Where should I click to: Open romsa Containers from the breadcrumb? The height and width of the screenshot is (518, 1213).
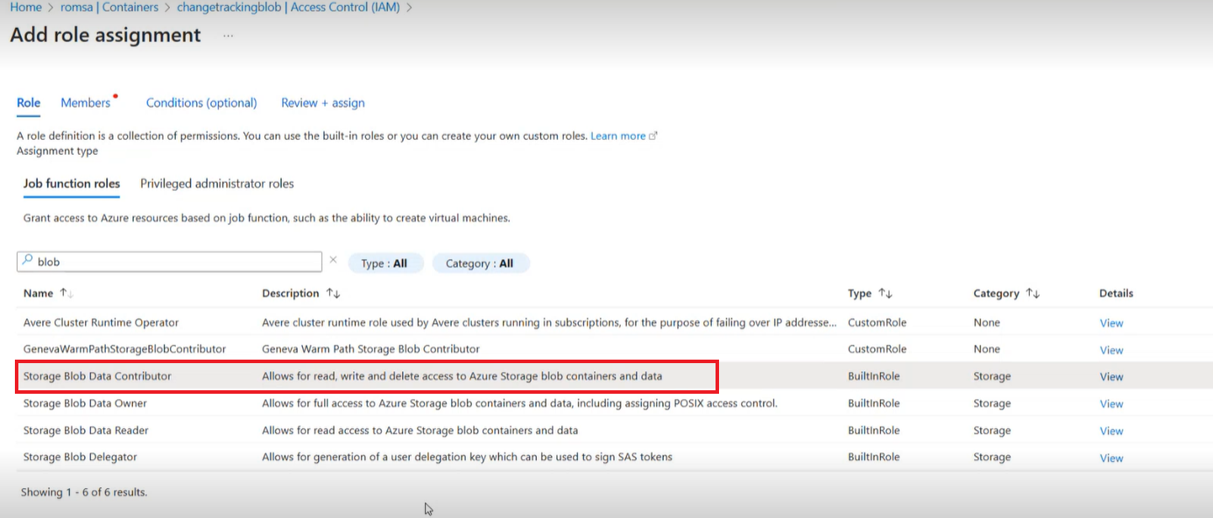108,6
